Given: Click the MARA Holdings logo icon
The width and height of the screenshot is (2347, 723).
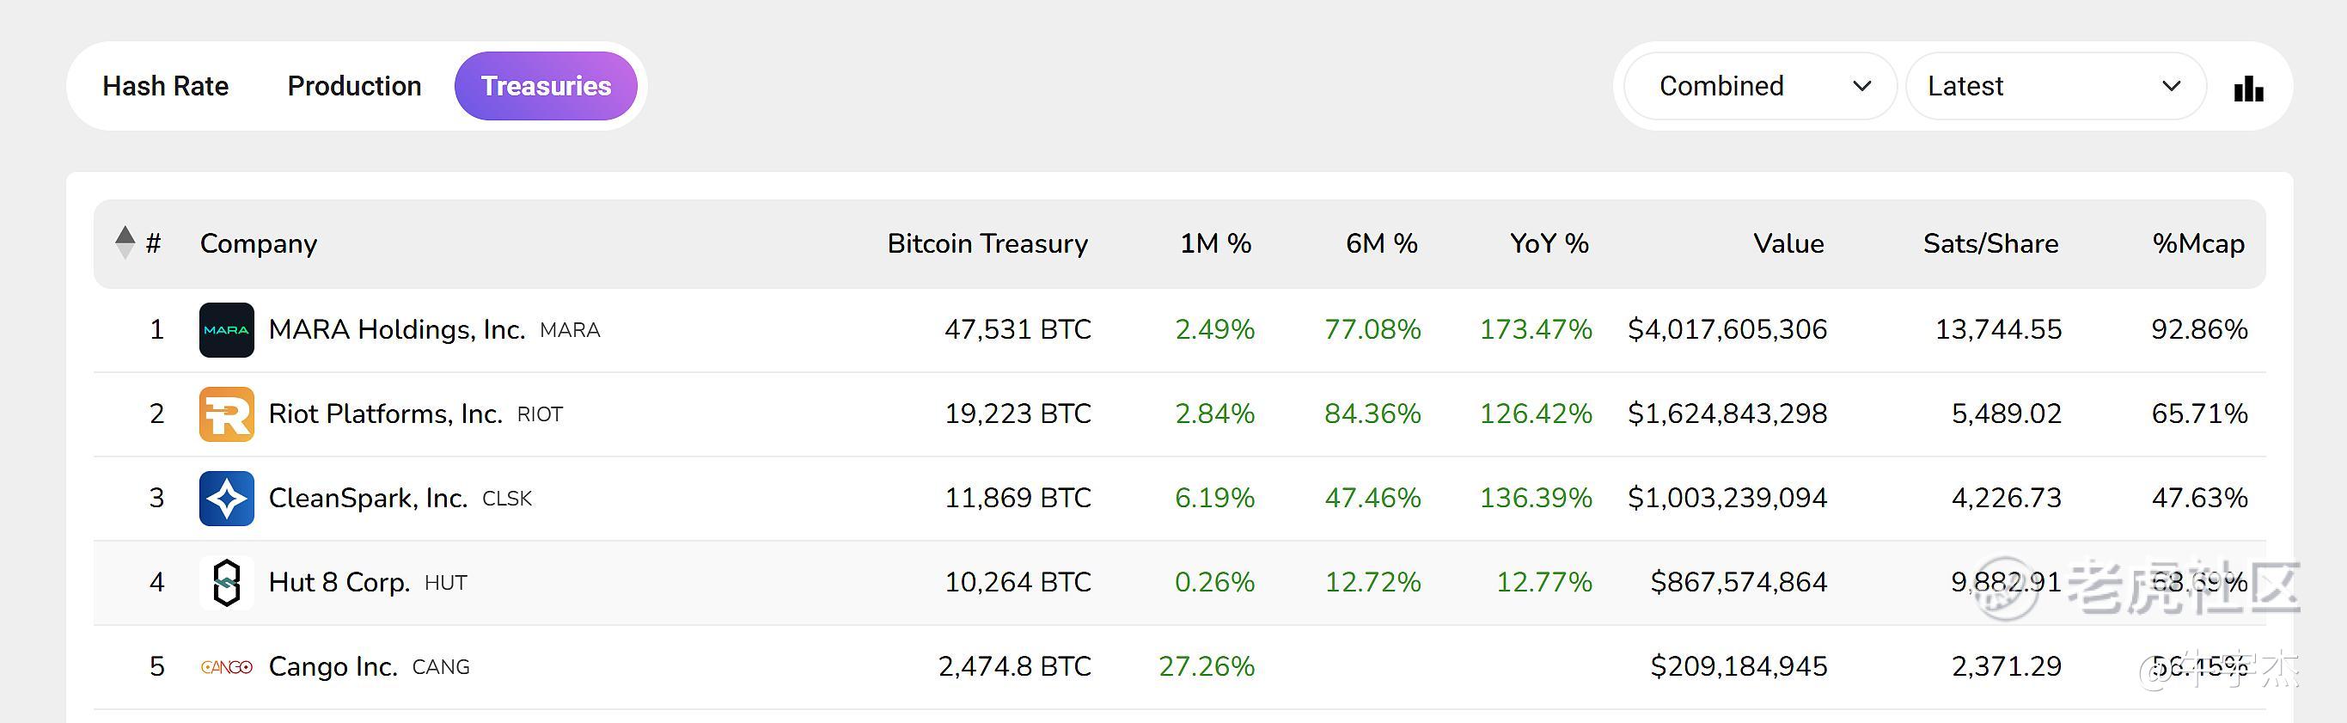Looking at the screenshot, I should (226, 330).
